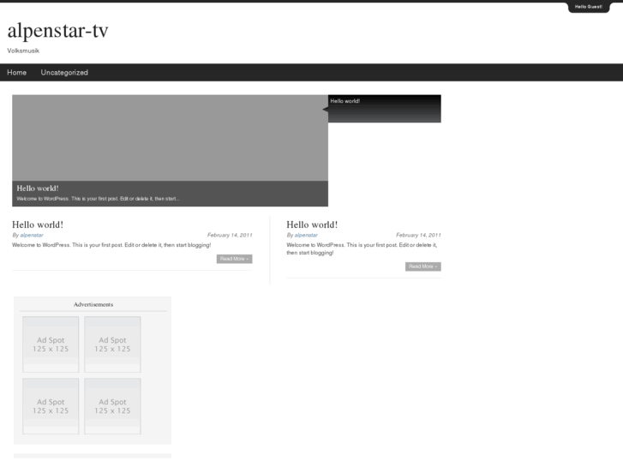The height and width of the screenshot is (467, 623).
Task: Click February 14, 2011 date on the right post
Action: [418, 236]
